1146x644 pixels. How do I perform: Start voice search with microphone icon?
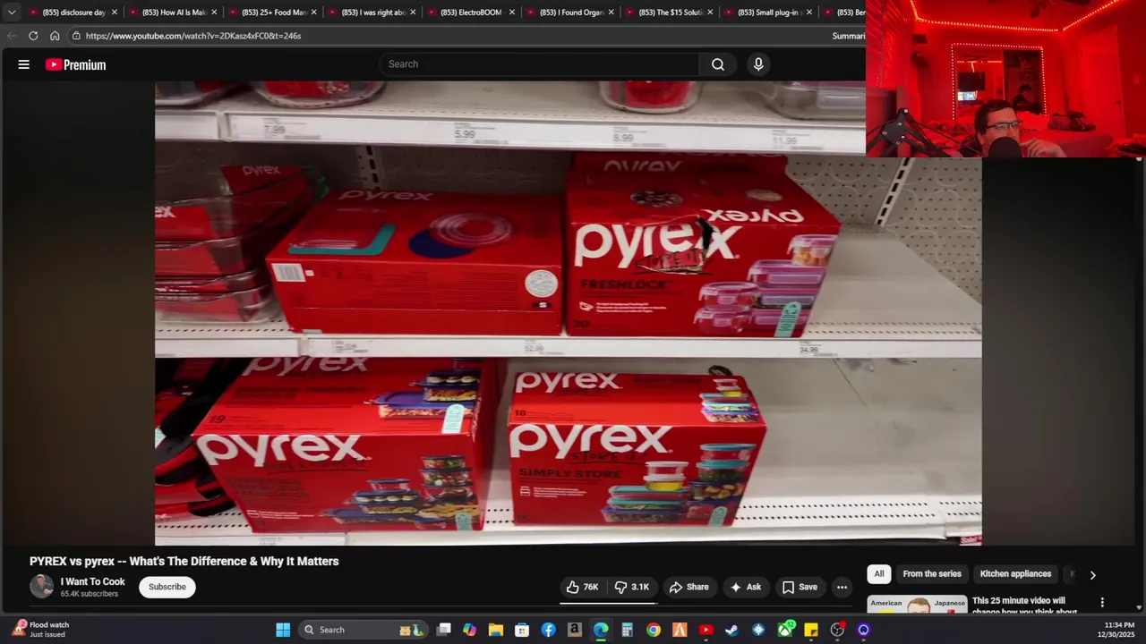pyautogui.click(x=758, y=64)
